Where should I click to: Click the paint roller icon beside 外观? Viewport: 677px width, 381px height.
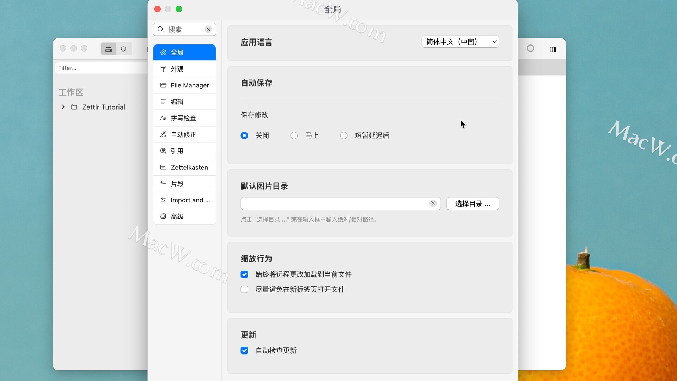click(163, 69)
